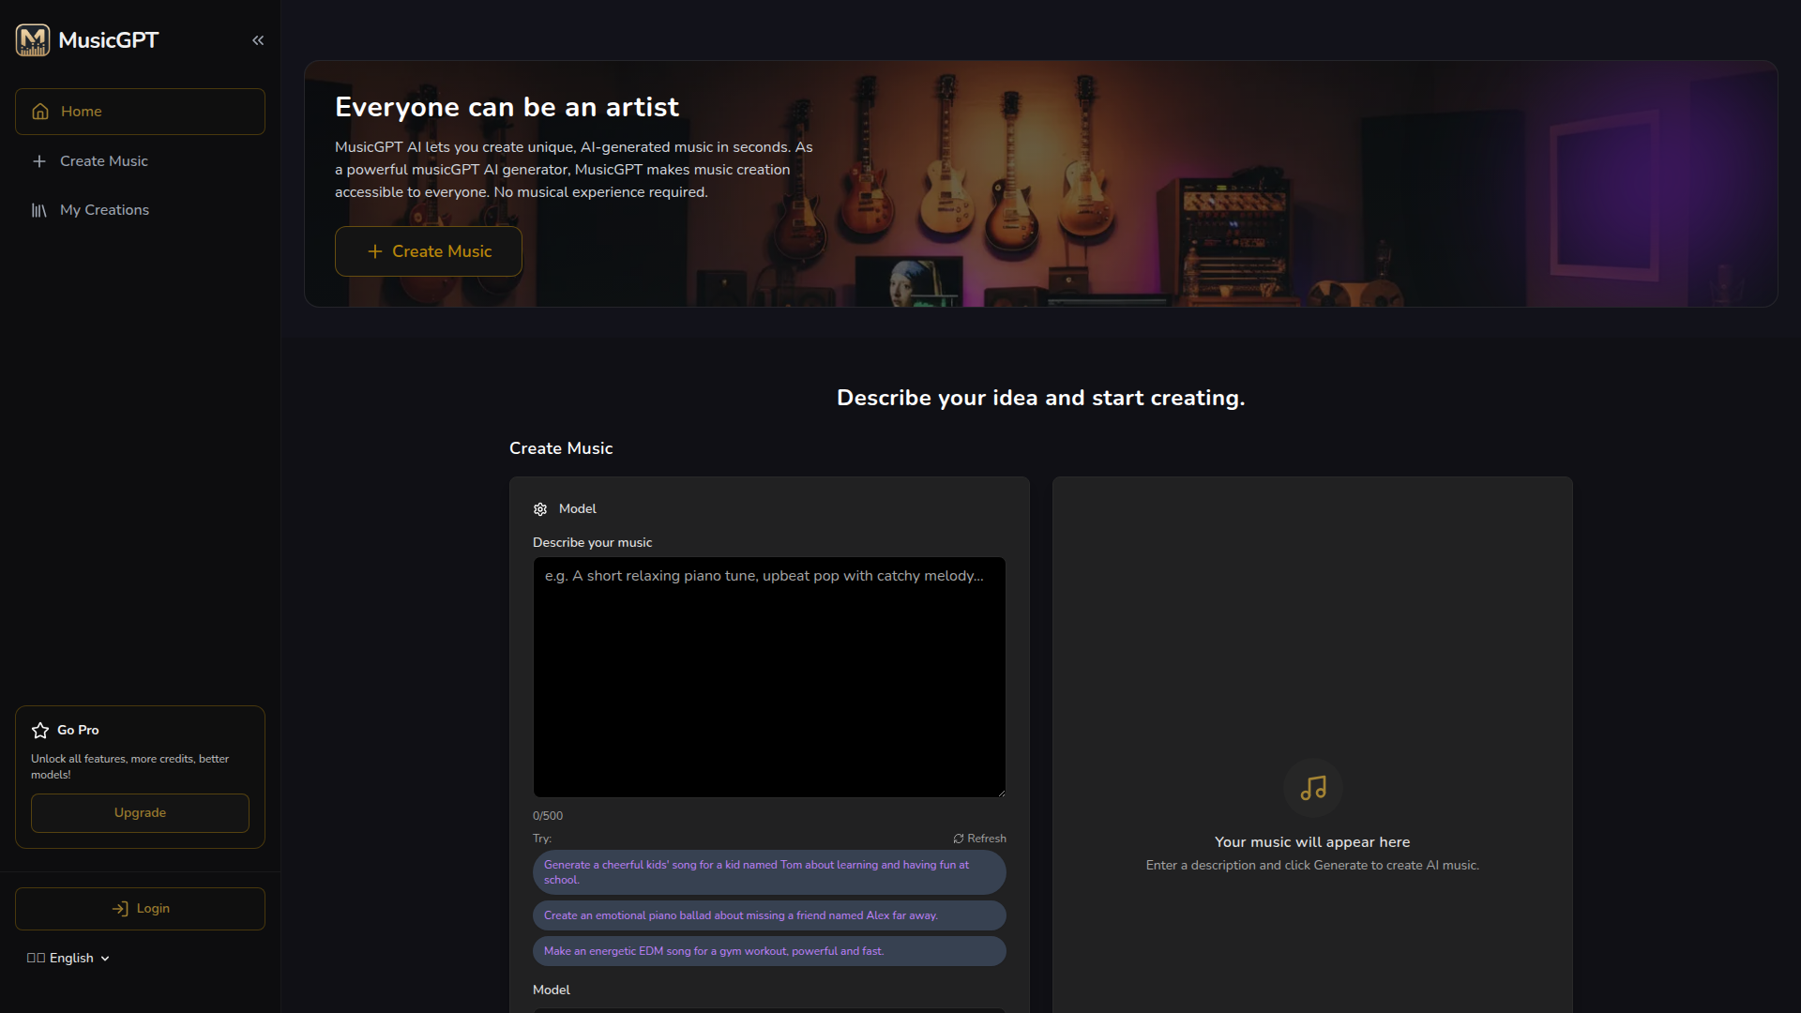Click the Login arrow icon
The height and width of the screenshot is (1013, 1801).
[120, 909]
